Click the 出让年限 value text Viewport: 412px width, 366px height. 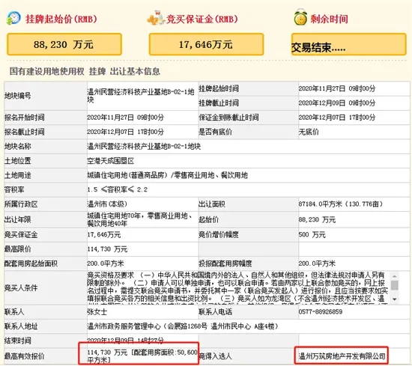click(x=140, y=219)
